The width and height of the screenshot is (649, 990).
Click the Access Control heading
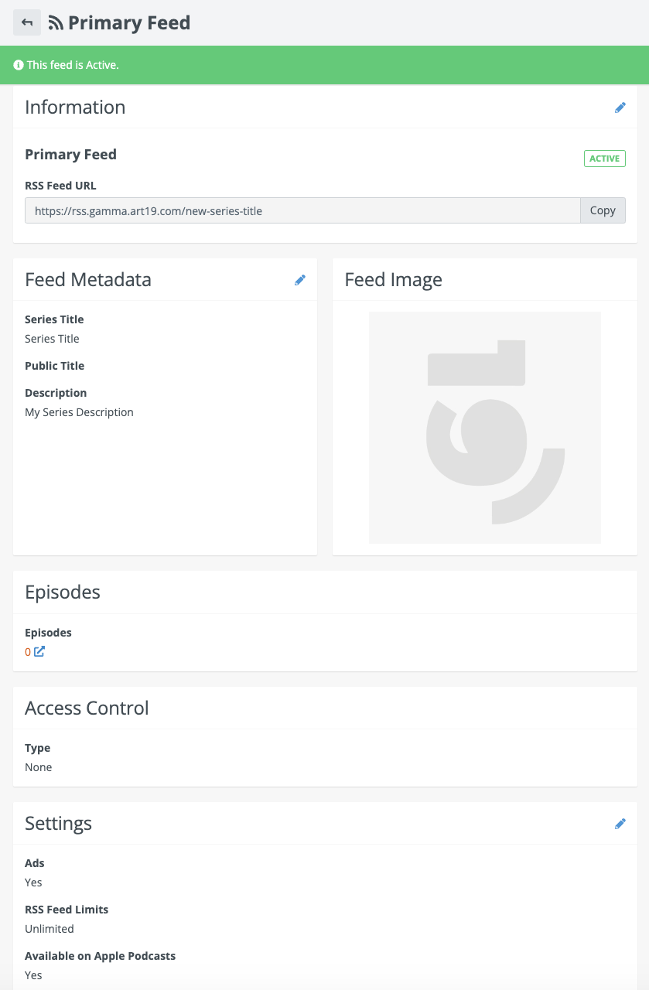coord(87,708)
